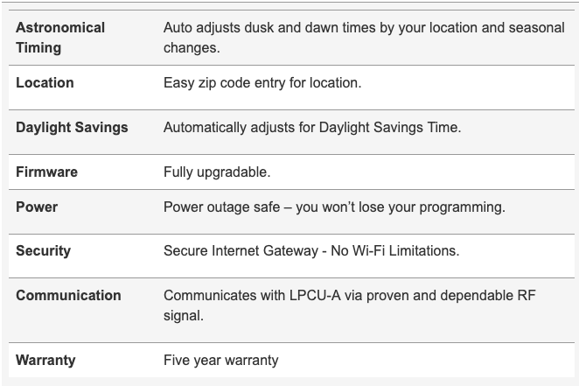Viewport: 579px width, 386px height.
Task: Select the 'Automatically adjusts for Daylight Savings Time' text
Action: click(311, 127)
